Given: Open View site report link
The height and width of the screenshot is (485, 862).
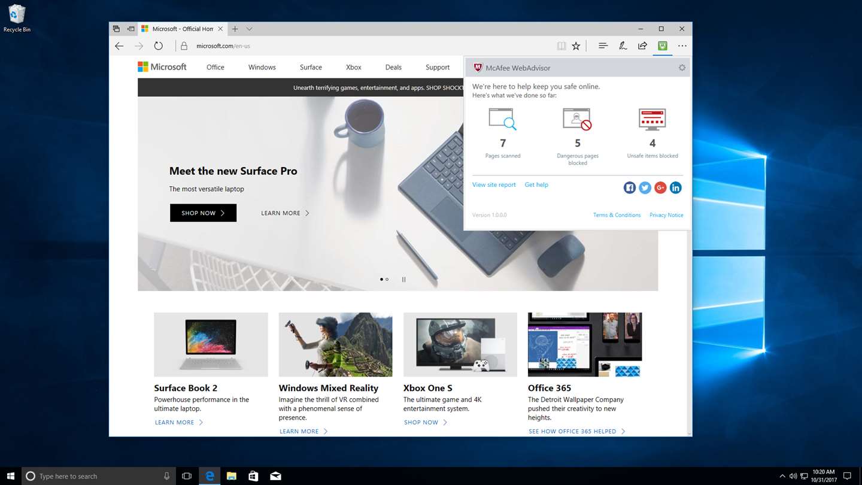Looking at the screenshot, I should [494, 185].
